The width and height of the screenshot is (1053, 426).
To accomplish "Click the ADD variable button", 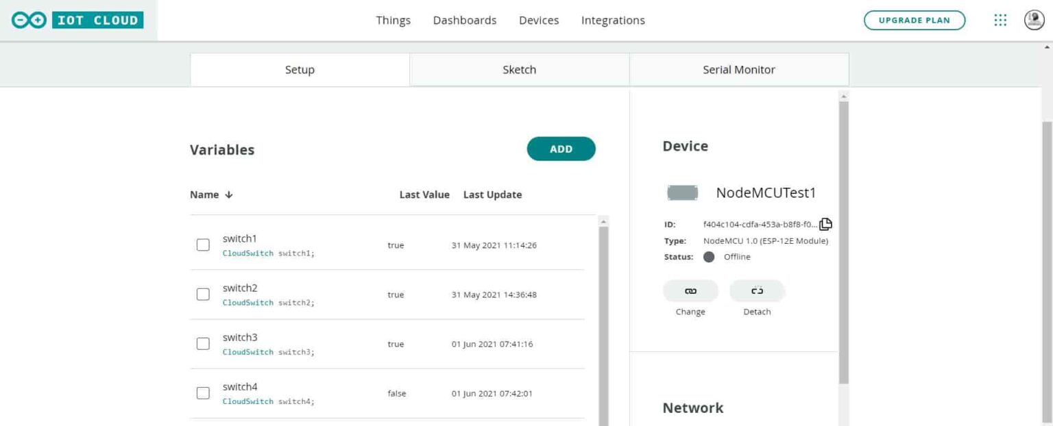I will (561, 149).
